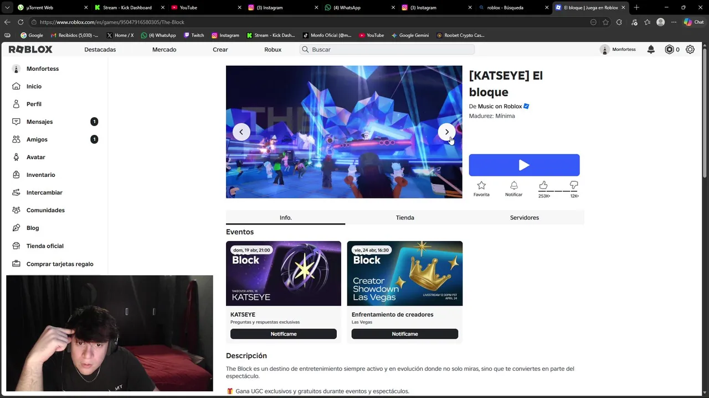Viewport: 709px width, 398px height.
Task: Open Roblox settings gear icon
Action: 690,49
